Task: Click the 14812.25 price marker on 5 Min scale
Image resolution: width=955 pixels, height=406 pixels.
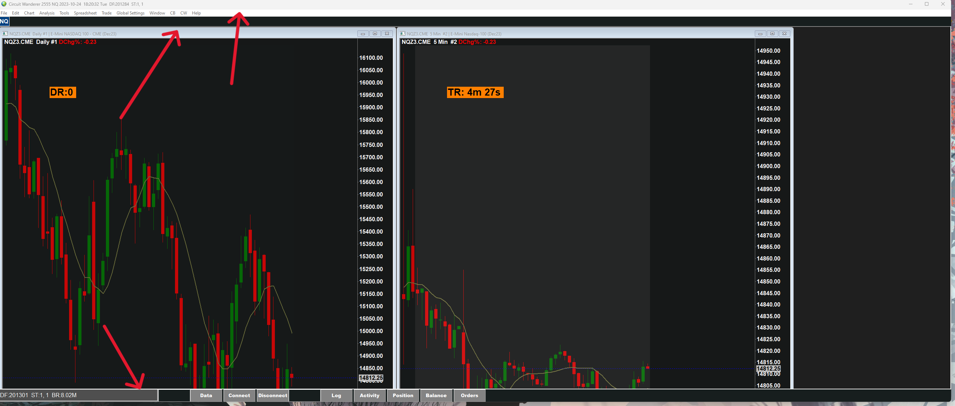Action: (768, 368)
